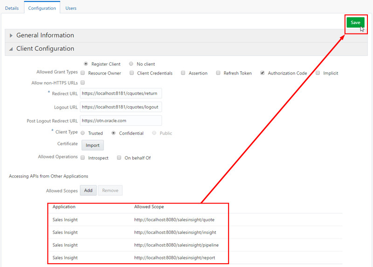
Task: Click the green Save button
Action: (x=355, y=22)
